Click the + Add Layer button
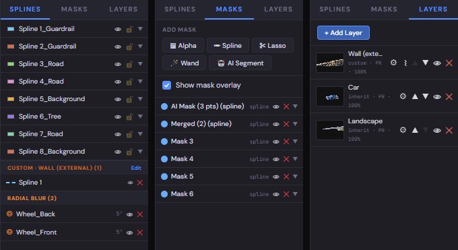Image resolution: width=458 pixels, height=250 pixels. [343, 33]
